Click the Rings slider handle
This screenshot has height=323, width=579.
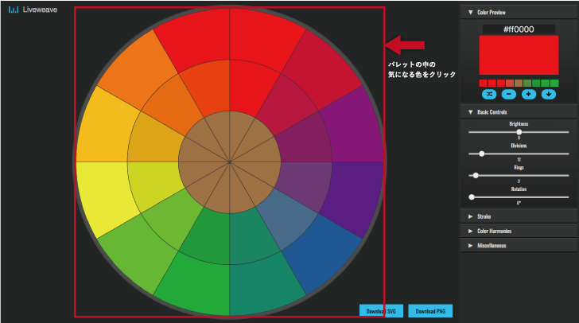[476, 176]
